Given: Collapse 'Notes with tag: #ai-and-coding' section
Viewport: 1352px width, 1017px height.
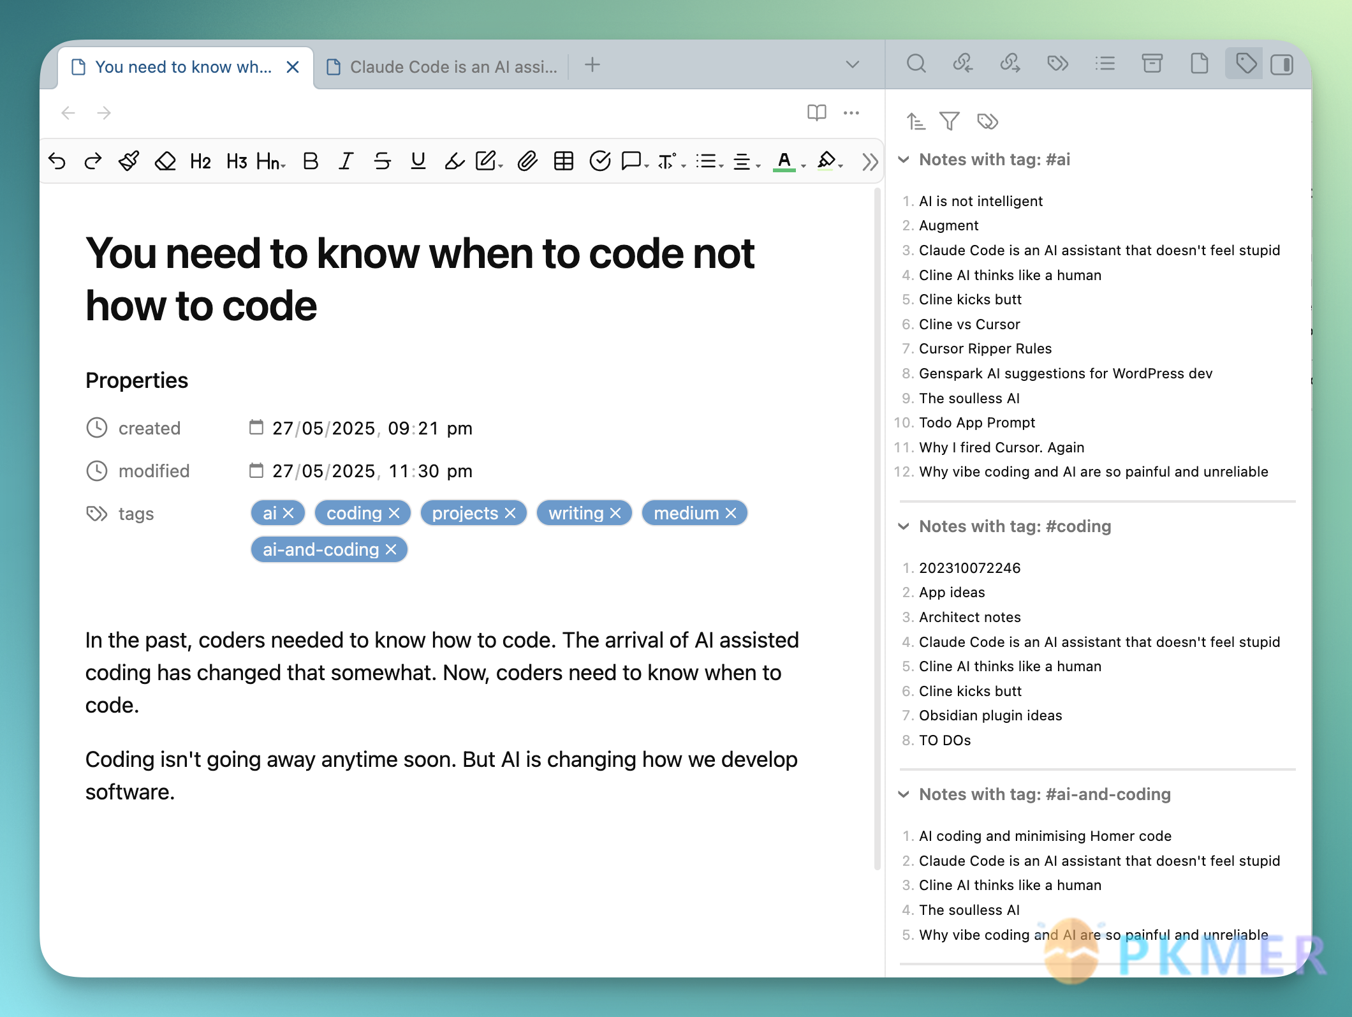Looking at the screenshot, I should point(904,794).
